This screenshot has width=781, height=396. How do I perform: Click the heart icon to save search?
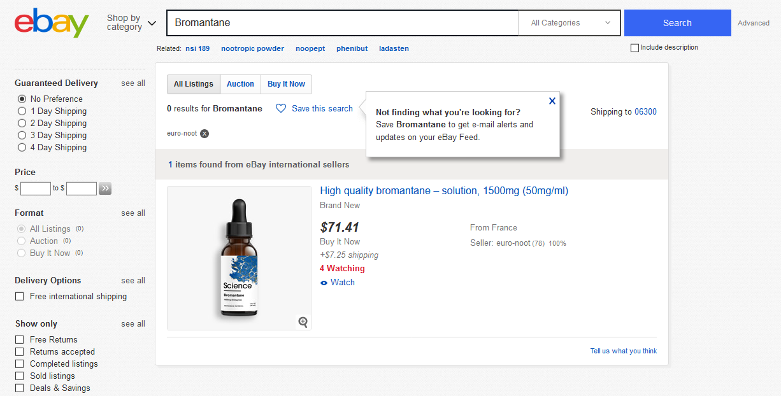281,109
